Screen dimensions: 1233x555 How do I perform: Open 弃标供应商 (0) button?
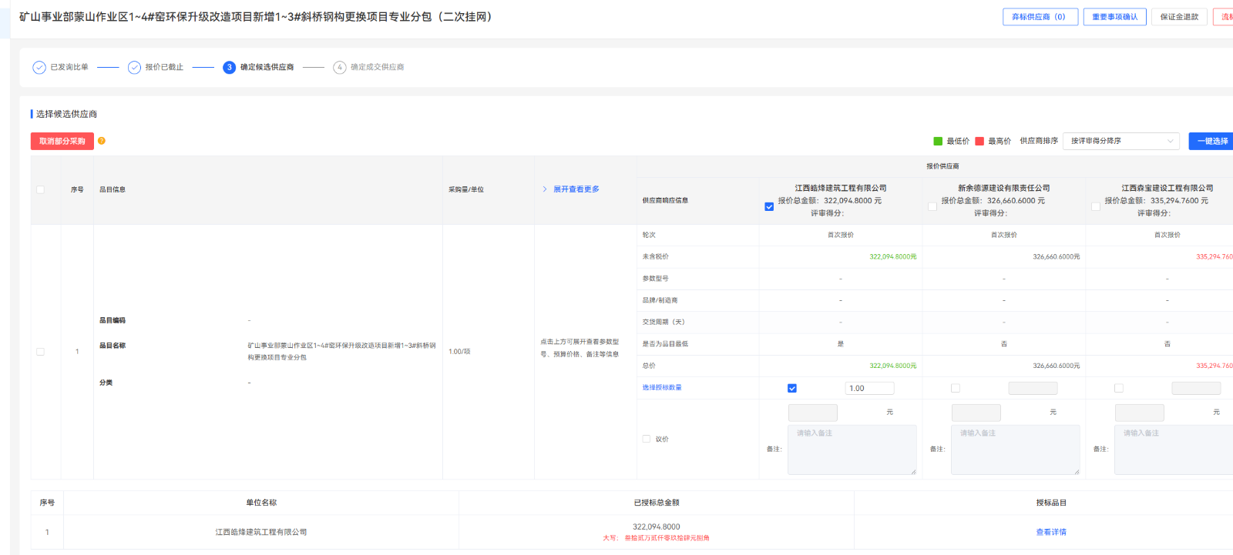point(1040,17)
